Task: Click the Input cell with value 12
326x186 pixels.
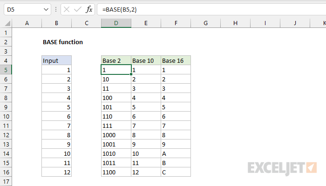Action: 56,173
